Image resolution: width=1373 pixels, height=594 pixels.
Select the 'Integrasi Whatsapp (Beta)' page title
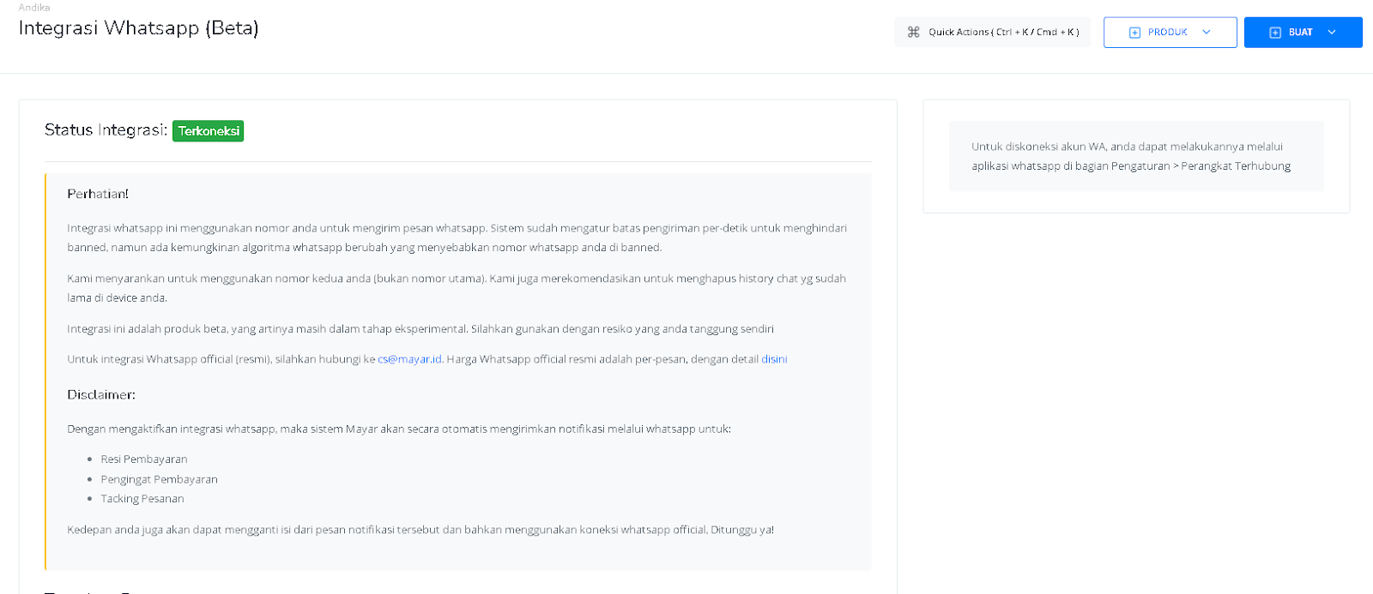pos(139,28)
